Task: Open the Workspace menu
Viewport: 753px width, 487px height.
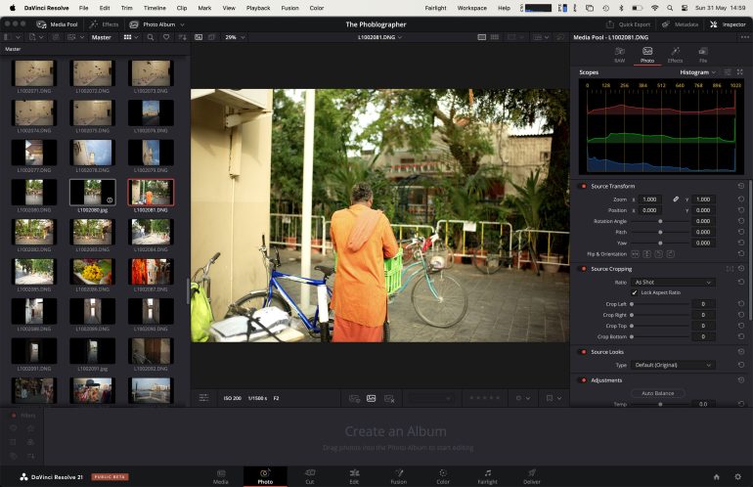Action: tap(472, 8)
